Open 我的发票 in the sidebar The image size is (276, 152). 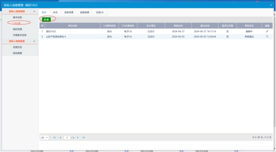point(18,29)
